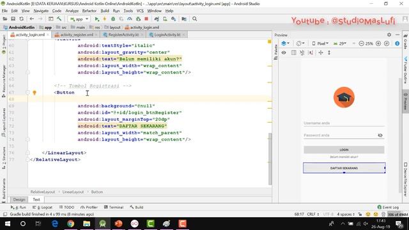Click the memory indicator in status bar
The image size is (409, 230).
click(x=397, y=215)
